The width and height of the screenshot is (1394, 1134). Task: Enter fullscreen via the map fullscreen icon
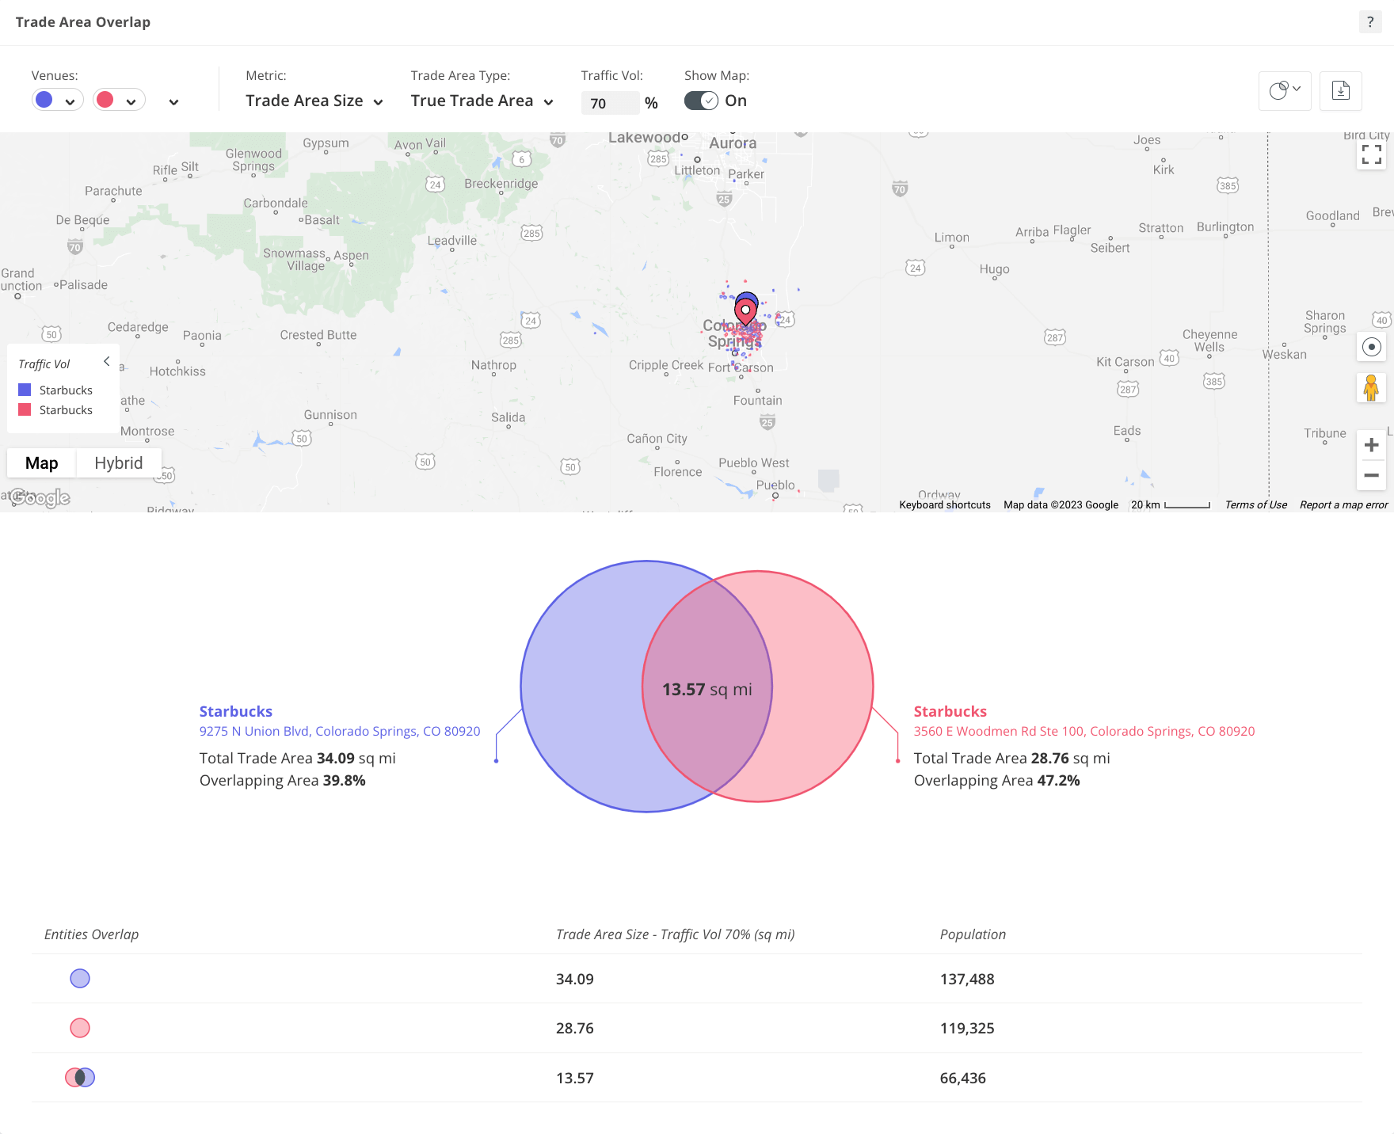pyautogui.click(x=1371, y=154)
